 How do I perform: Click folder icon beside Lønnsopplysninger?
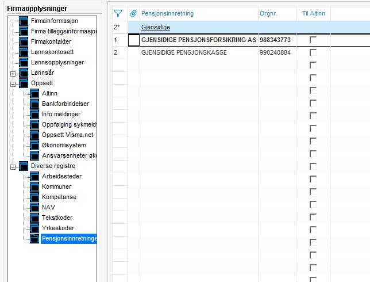point(24,62)
